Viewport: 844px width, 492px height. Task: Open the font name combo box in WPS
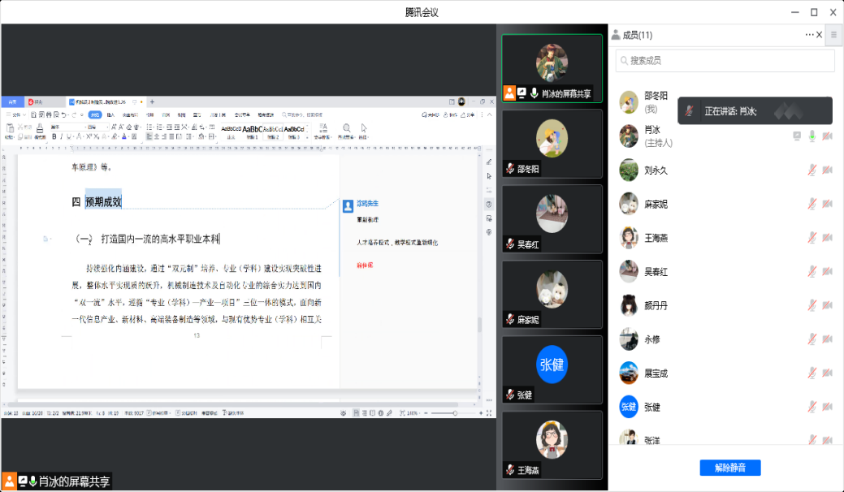67,127
